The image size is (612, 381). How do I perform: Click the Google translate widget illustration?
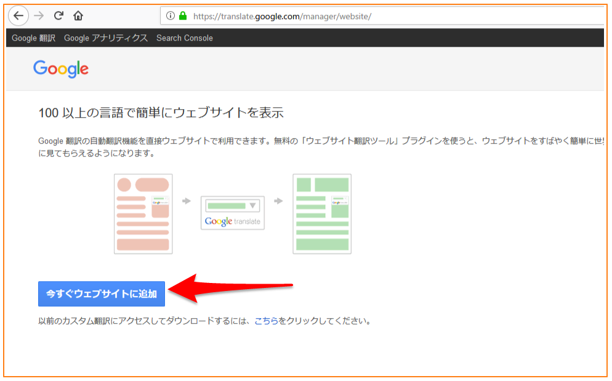point(233,213)
